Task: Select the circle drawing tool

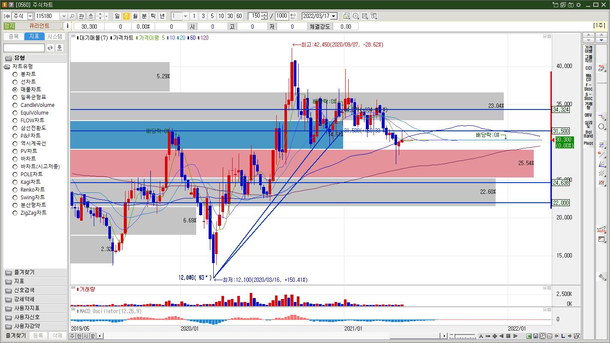Action: 601,127
